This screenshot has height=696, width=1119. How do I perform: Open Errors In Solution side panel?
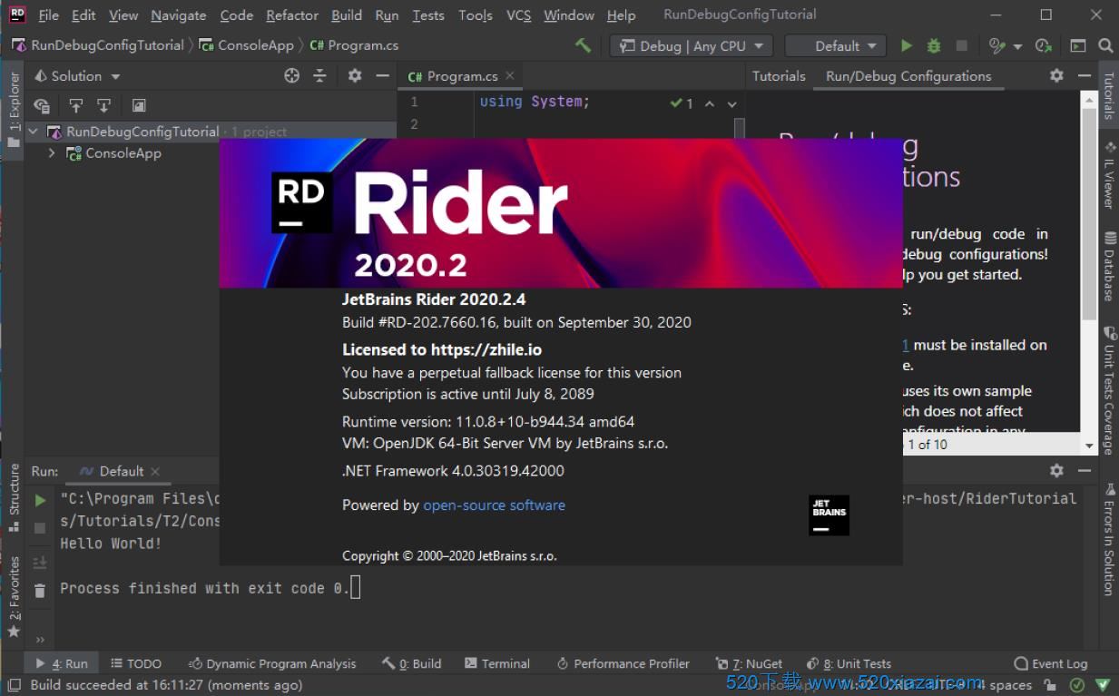(x=1109, y=539)
